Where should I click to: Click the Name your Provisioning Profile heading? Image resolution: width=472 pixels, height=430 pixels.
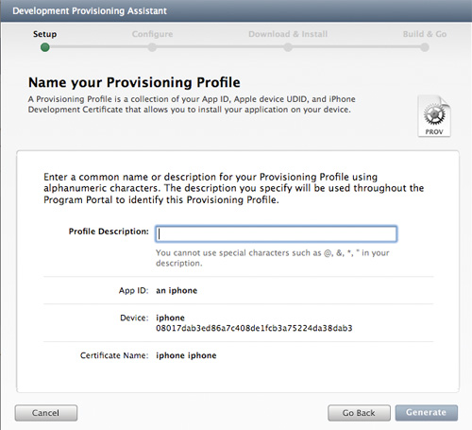[x=134, y=82]
